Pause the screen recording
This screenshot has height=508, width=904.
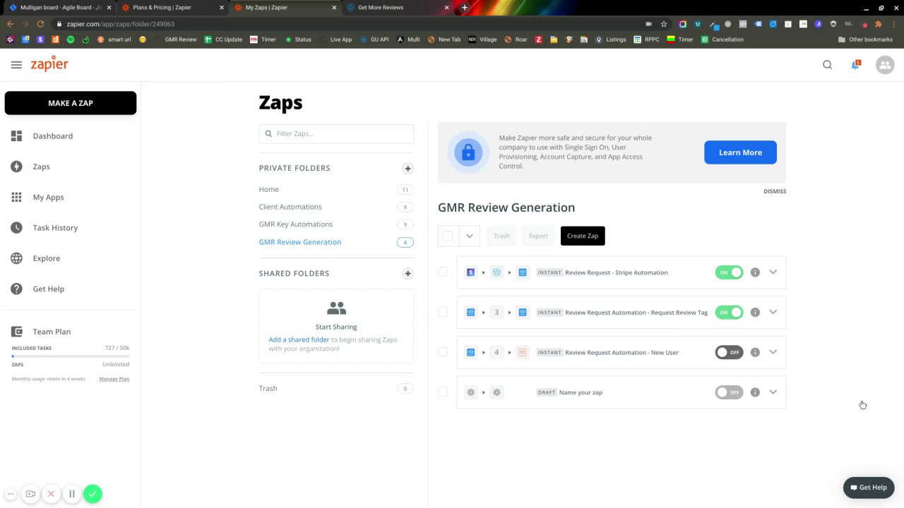[71, 494]
